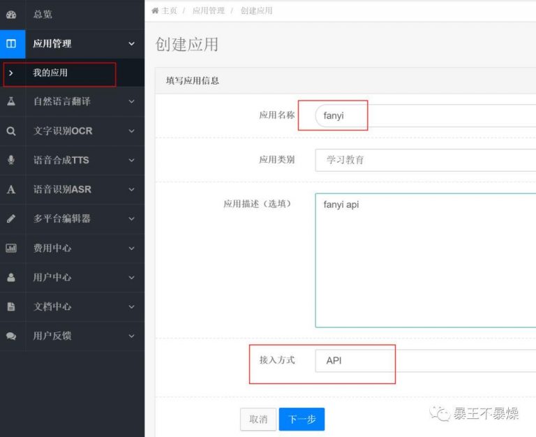This screenshot has height=437, width=536.
Task: Expand the 自然语言翻译 submenu arrow
Action: pyautogui.click(x=131, y=101)
